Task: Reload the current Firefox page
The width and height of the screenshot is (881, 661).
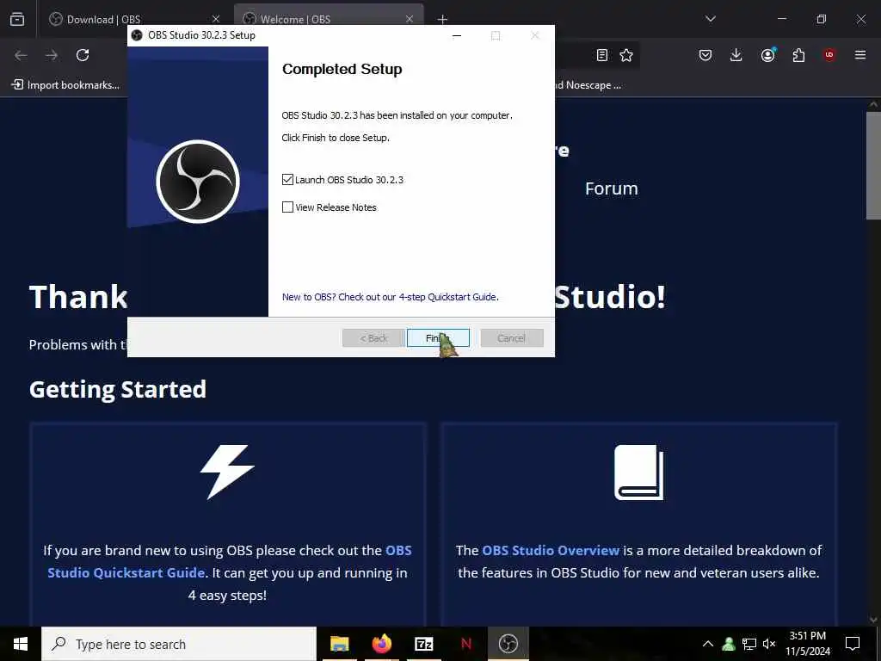Action: tap(83, 55)
